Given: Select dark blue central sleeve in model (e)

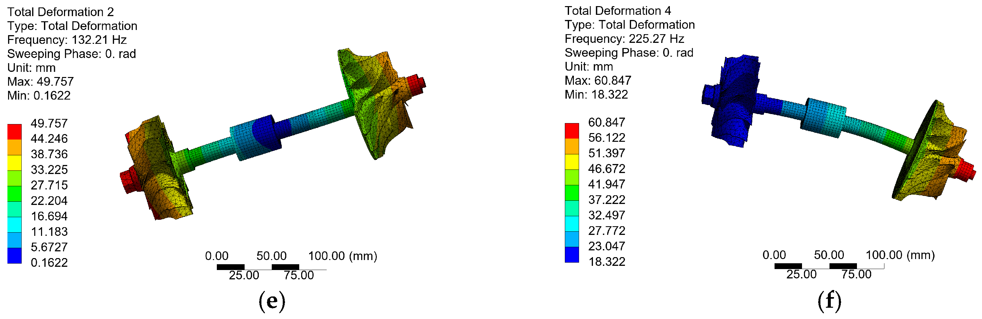Looking at the screenshot, I should pos(267,131).
